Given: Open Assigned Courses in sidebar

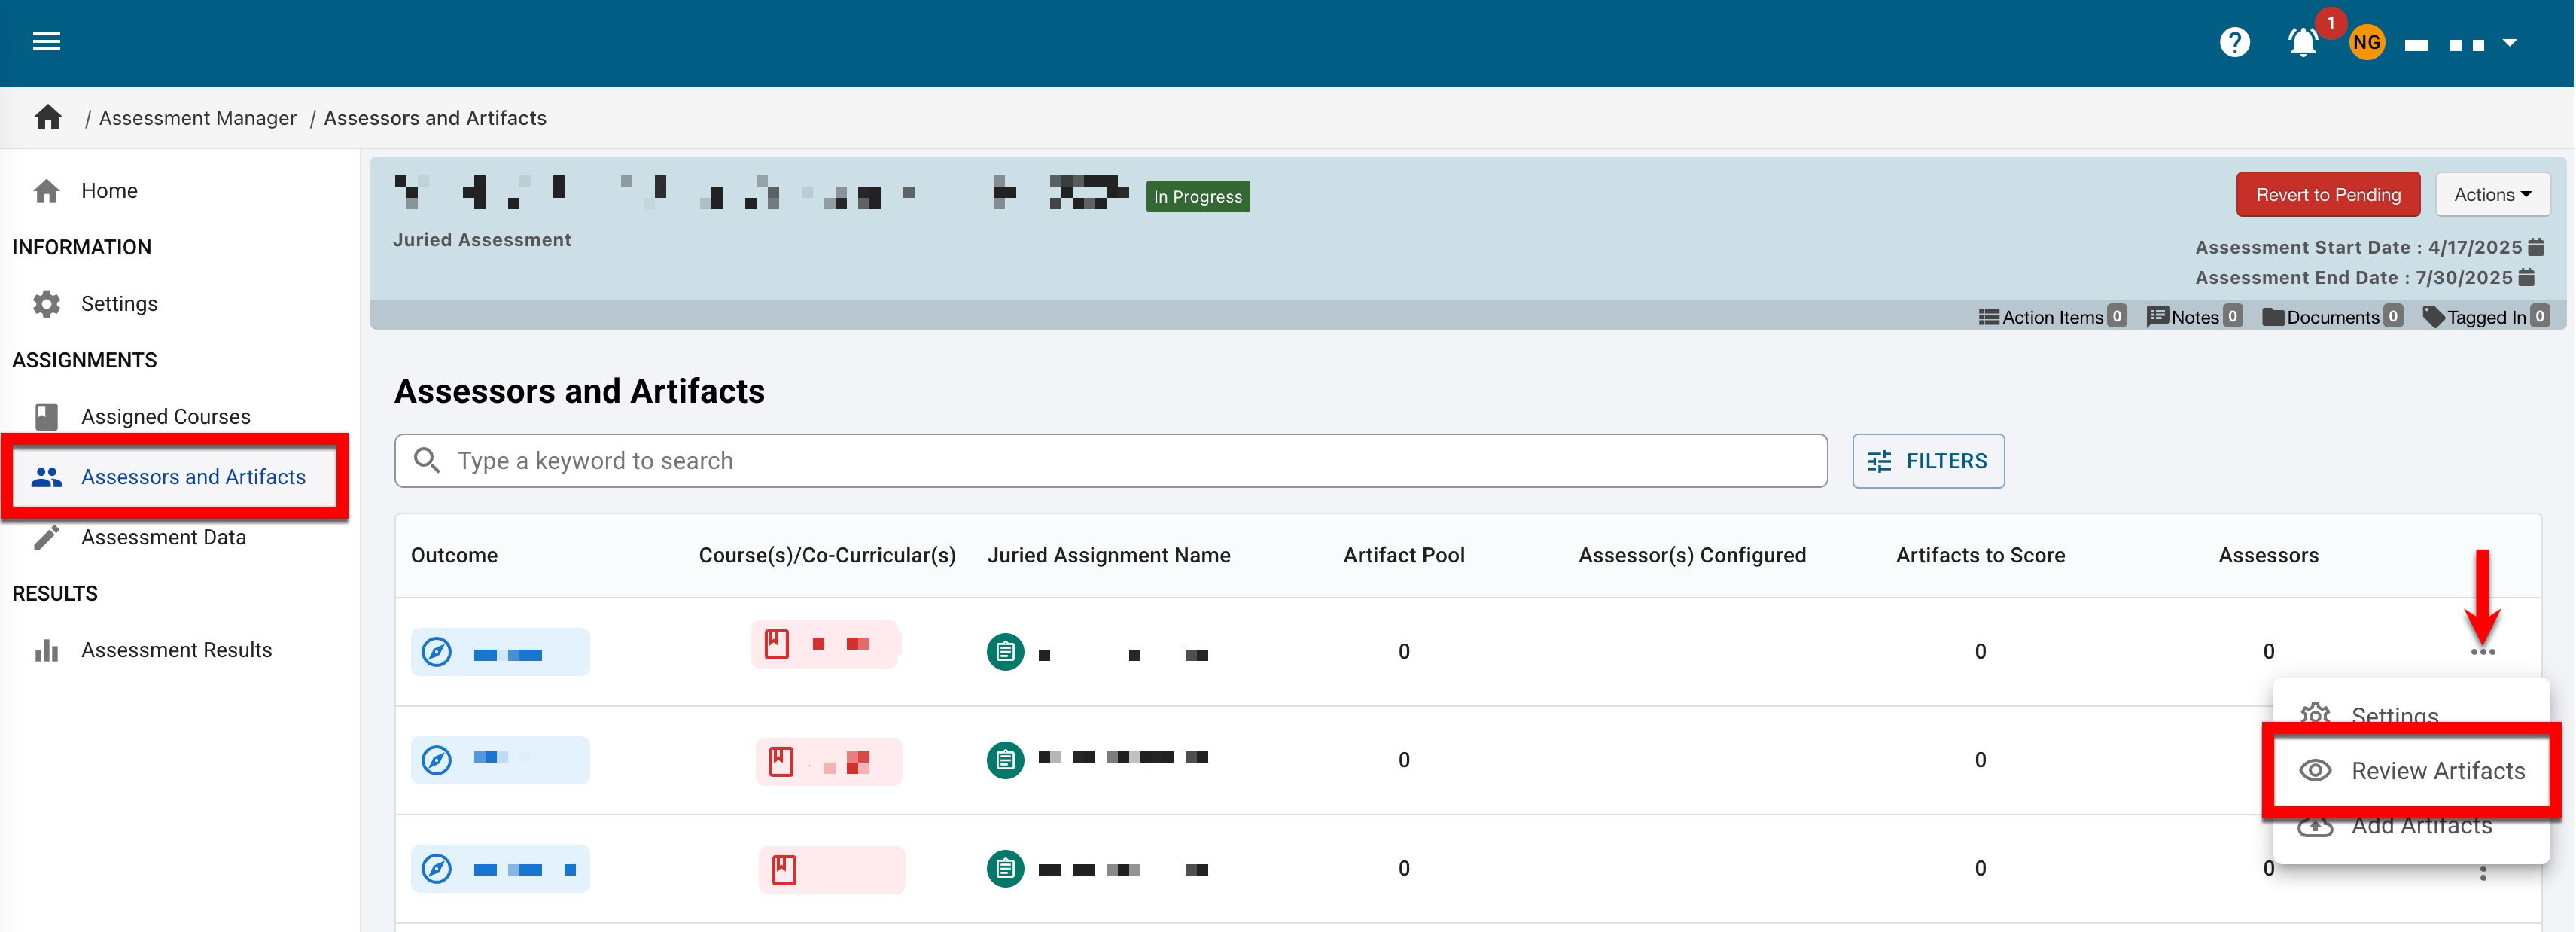Looking at the screenshot, I should click(x=165, y=417).
